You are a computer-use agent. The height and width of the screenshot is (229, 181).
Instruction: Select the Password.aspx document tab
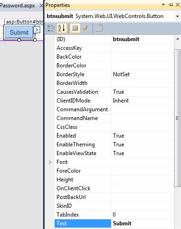(18, 6)
